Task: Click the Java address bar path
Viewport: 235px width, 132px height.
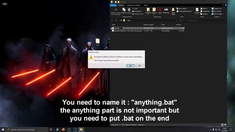Action: point(129,21)
